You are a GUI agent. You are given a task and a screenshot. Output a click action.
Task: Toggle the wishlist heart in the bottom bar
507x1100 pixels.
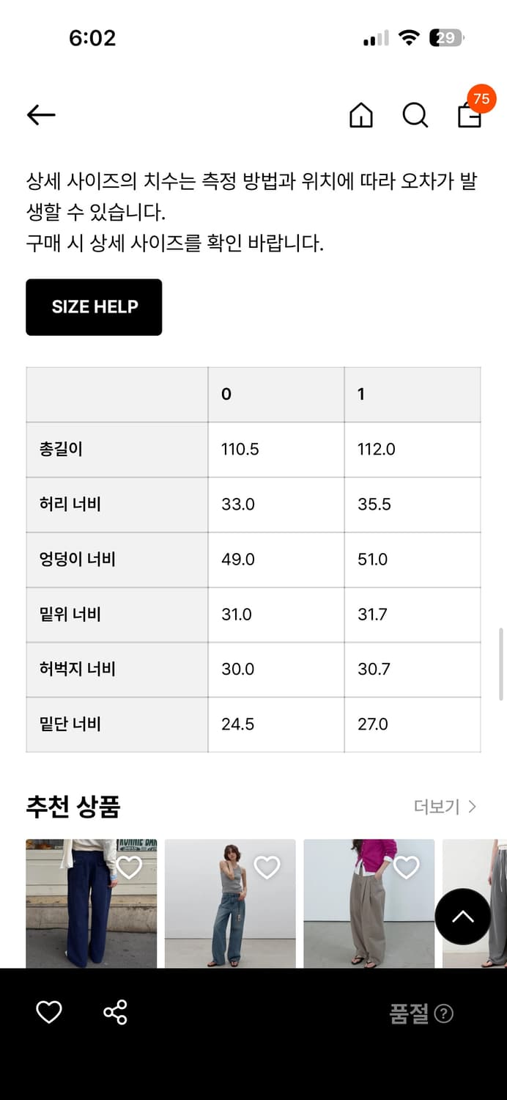tap(48, 1013)
